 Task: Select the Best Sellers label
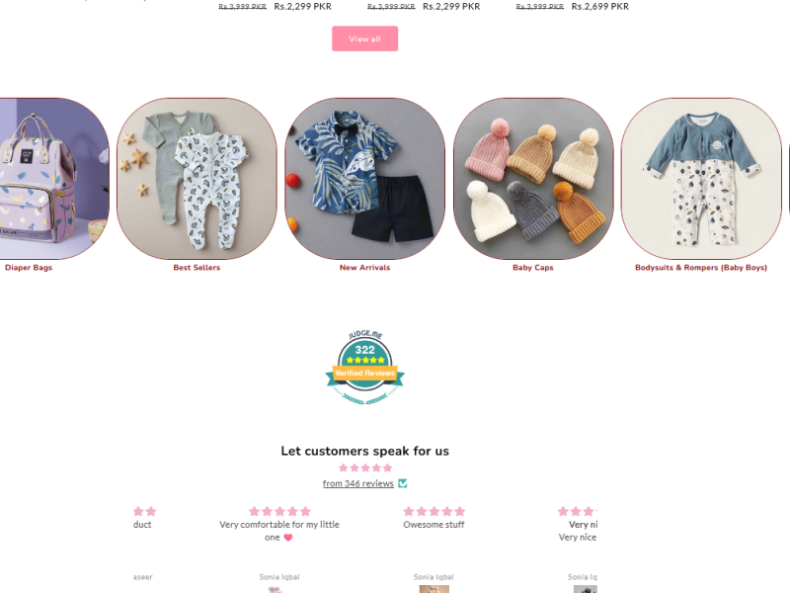(x=197, y=268)
